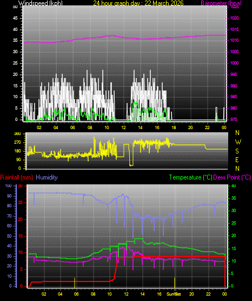
Task: Click the "1010" barometer axis value
Action: [234, 41]
